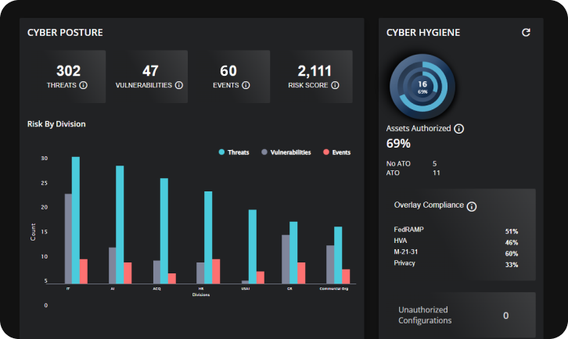Screen dimensions: 568x339
Task: Click the Assets Authorized info icon
Action: (x=459, y=129)
